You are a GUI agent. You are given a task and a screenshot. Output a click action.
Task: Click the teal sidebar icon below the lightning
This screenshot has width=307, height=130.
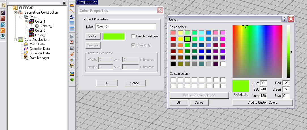3,37
